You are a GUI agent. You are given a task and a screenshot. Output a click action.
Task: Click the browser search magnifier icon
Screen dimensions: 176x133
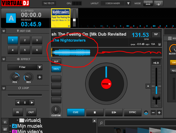point(101,123)
